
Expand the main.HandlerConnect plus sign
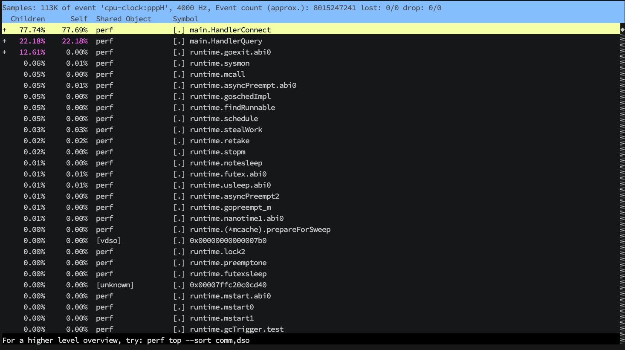click(x=4, y=30)
